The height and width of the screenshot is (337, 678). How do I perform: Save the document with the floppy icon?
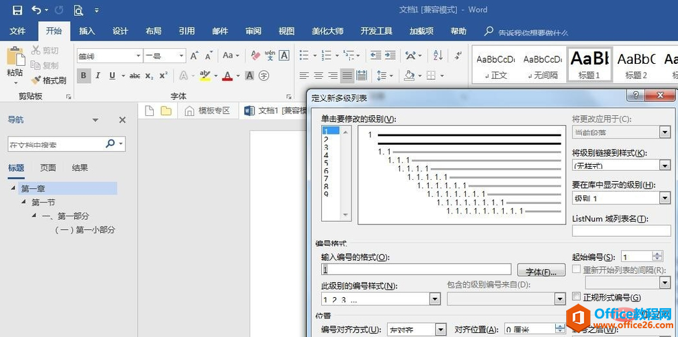[17, 10]
